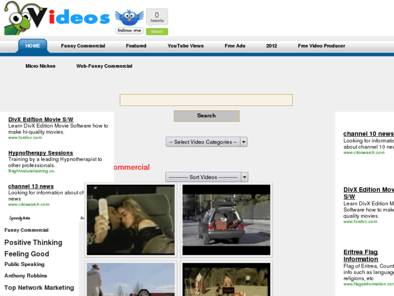Open the Featured menu item
The height and width of the screenshot is (296, 394).
136,46
